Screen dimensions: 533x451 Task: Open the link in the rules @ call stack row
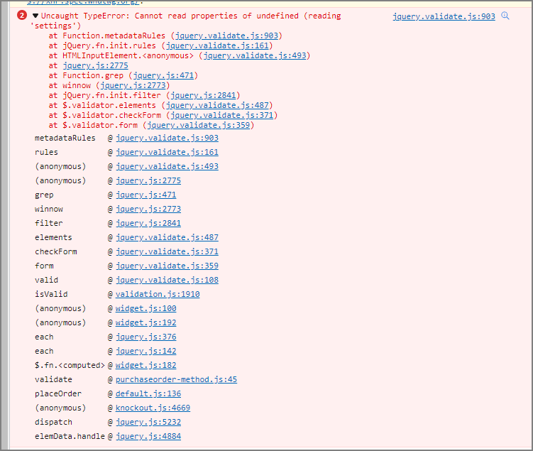[x=167, y=153]
